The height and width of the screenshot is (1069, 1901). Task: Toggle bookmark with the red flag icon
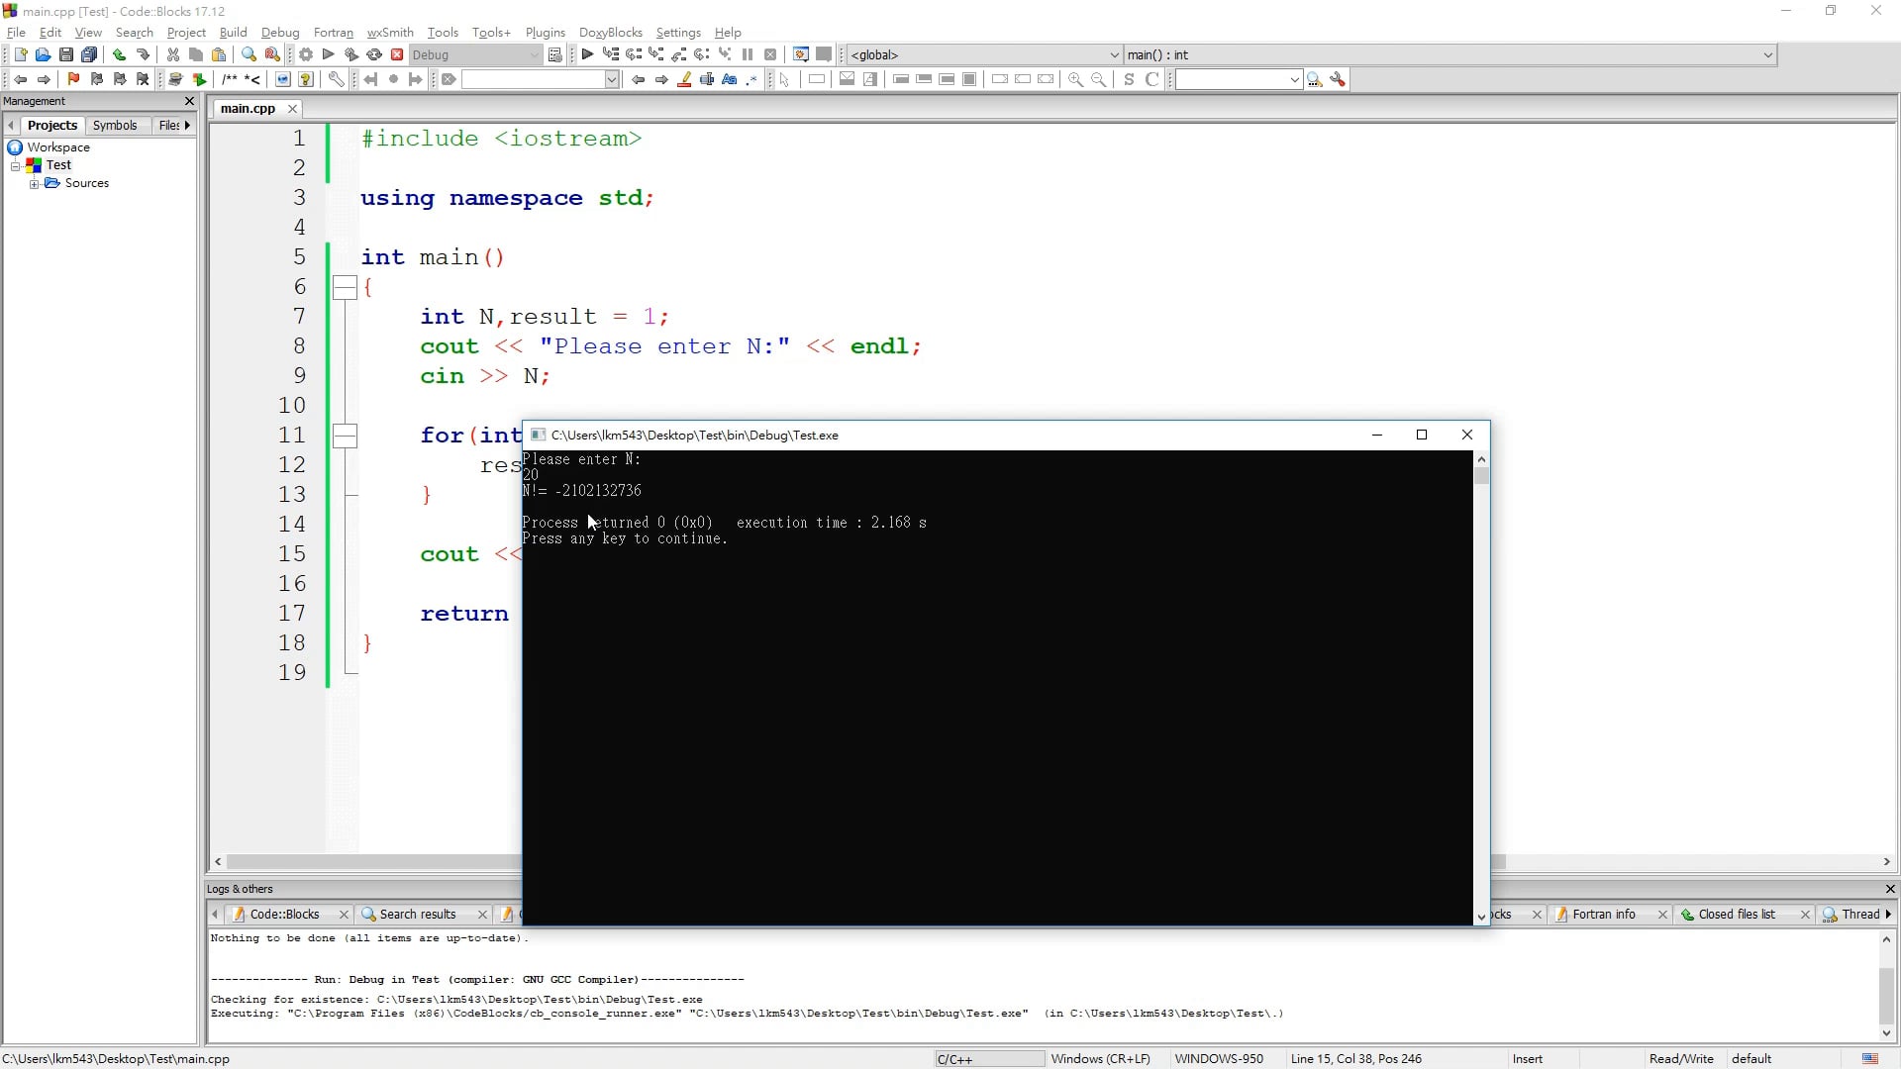click(73, 80)
